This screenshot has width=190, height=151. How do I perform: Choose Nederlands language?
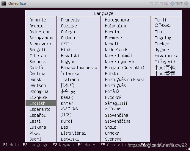(x=117, y=50)
